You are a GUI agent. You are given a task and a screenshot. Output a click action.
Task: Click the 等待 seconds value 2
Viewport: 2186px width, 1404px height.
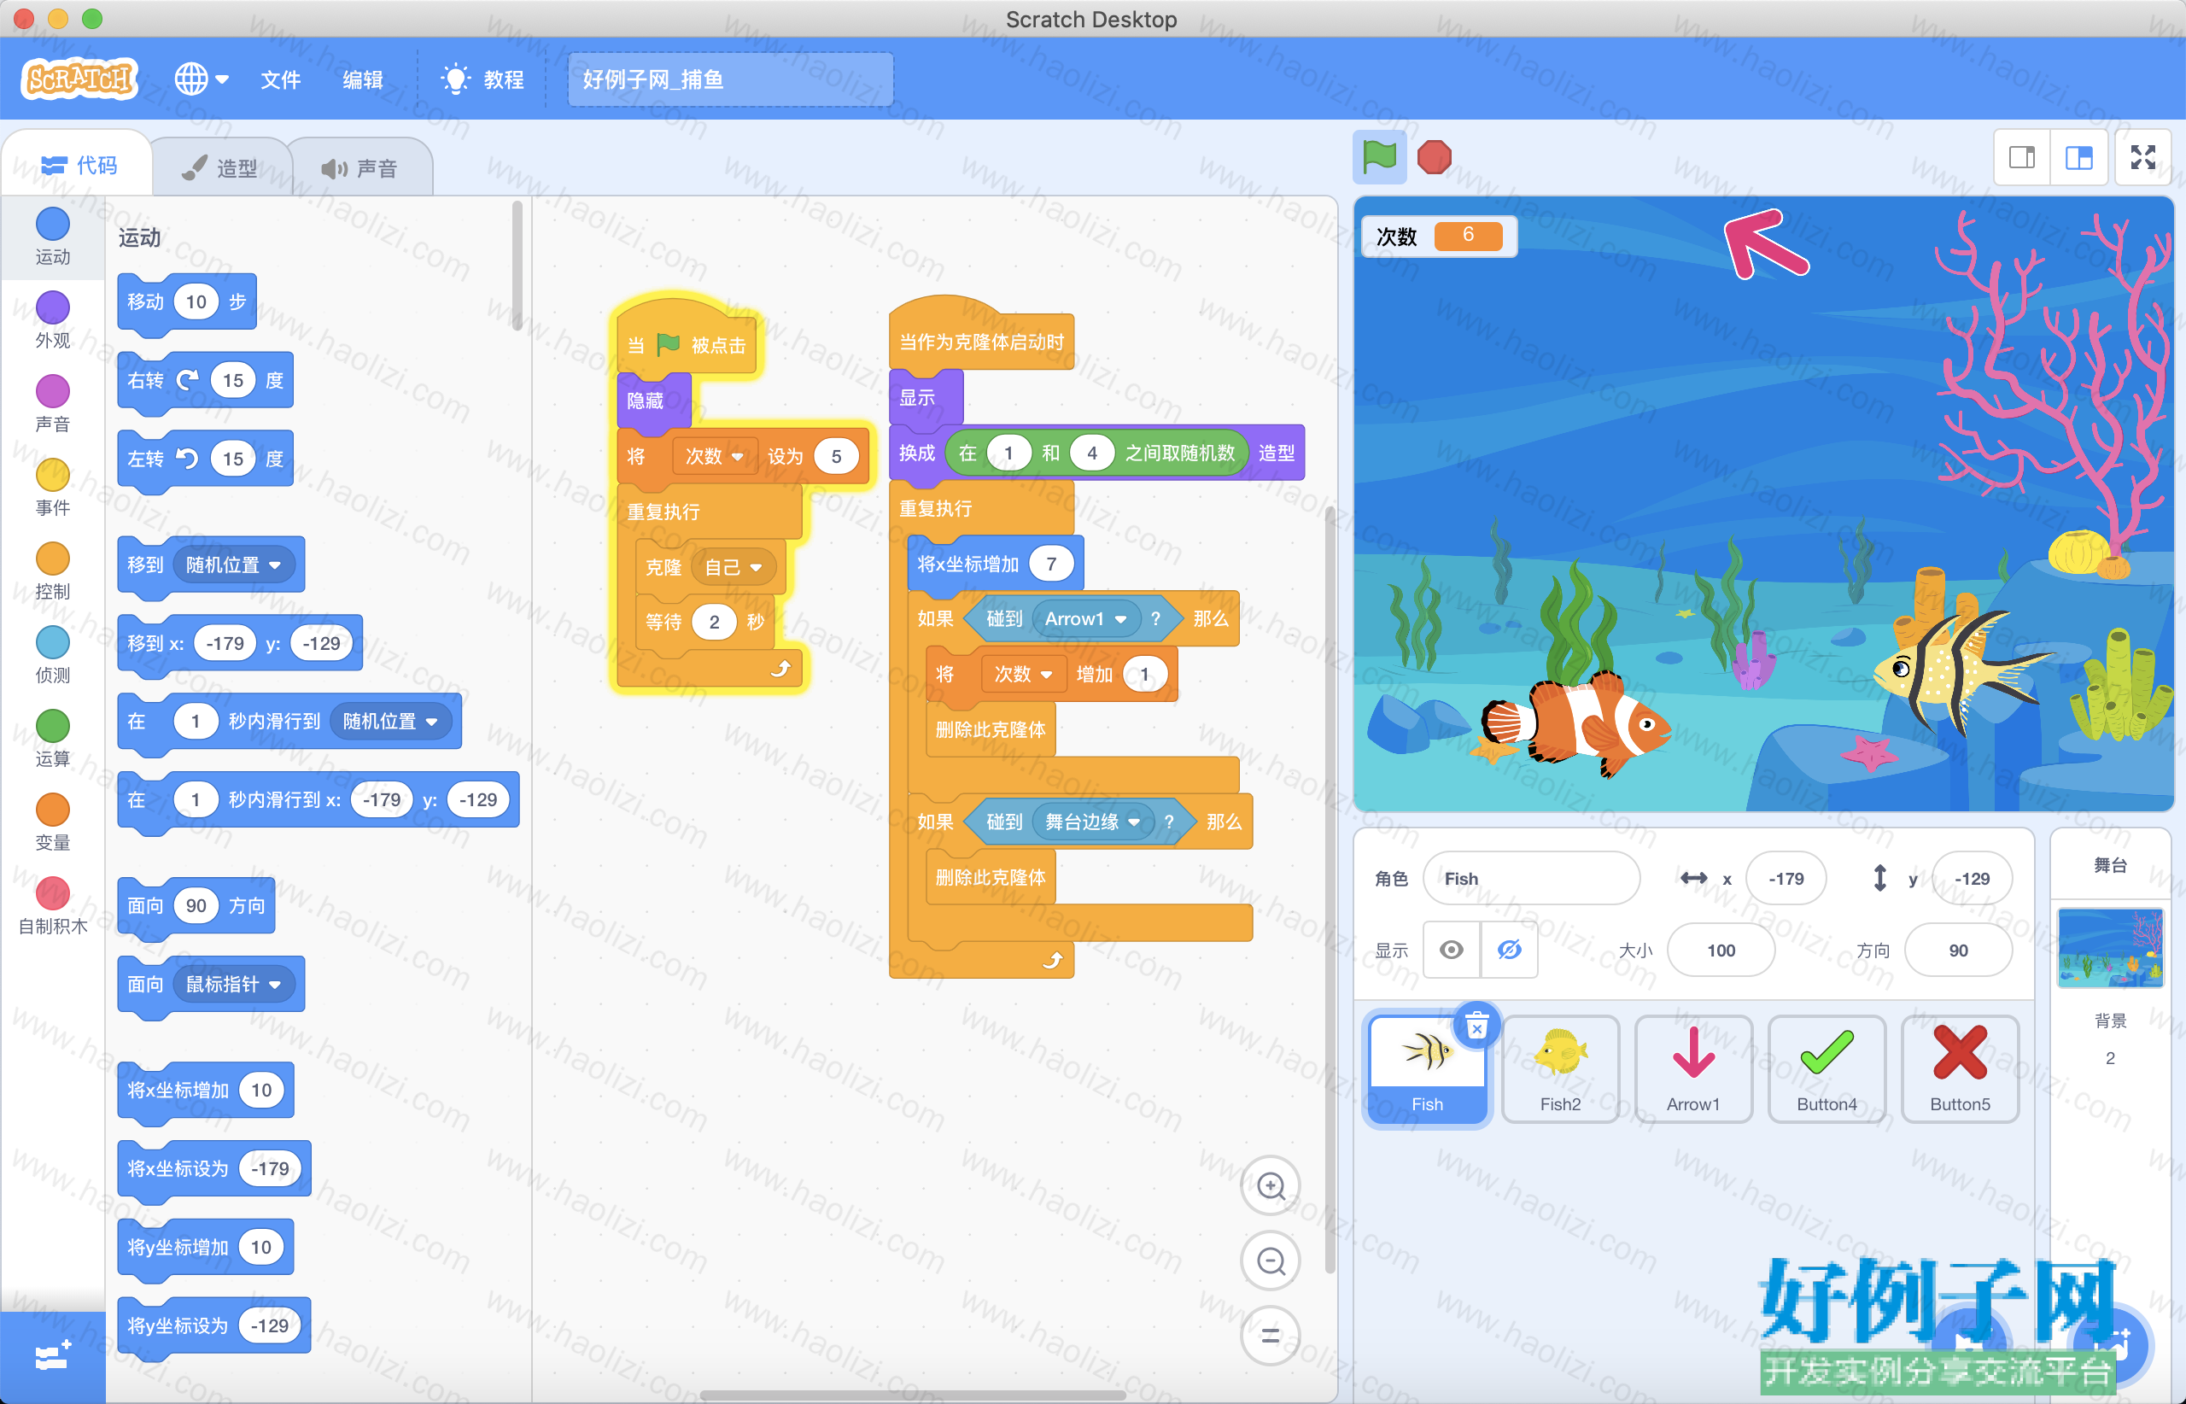pos(714,623)
